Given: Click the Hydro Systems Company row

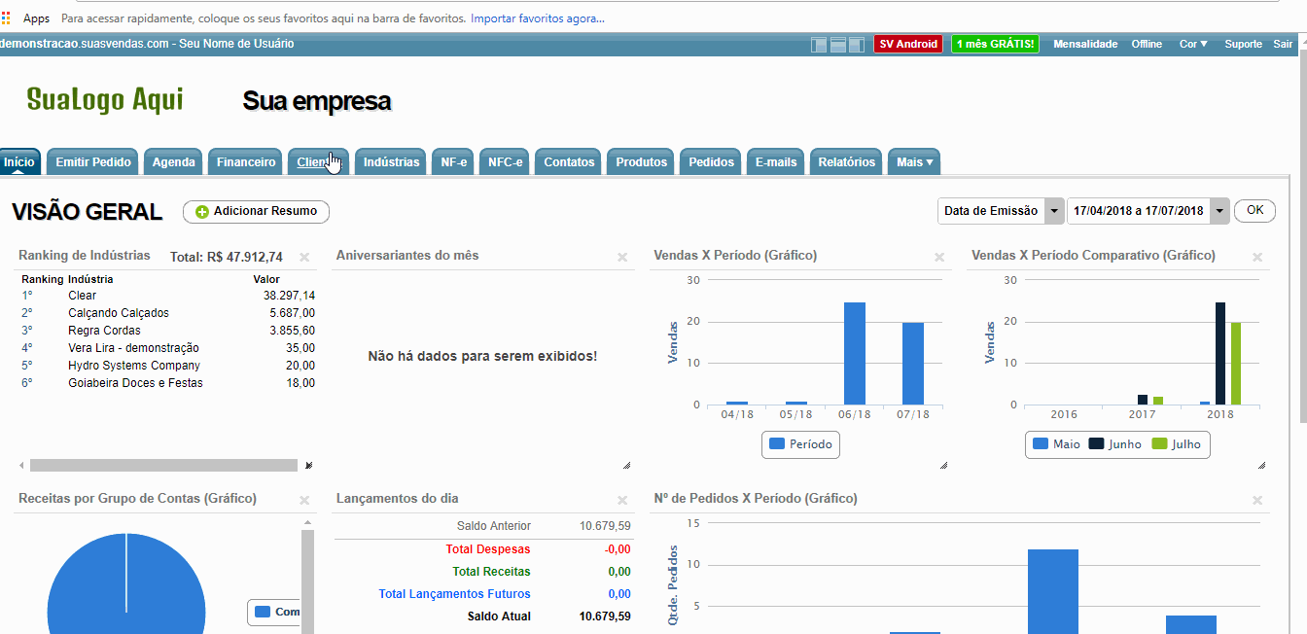Looking at the screenshot, I should point(168,366).
